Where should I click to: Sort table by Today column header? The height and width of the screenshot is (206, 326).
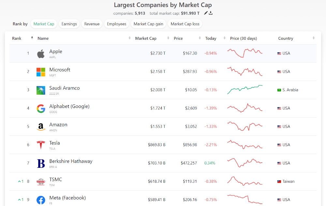pos(211,38)
